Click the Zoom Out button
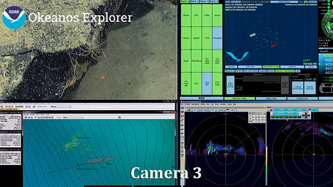The height and width of the screenshot is (187, 333). click(249, 67)
